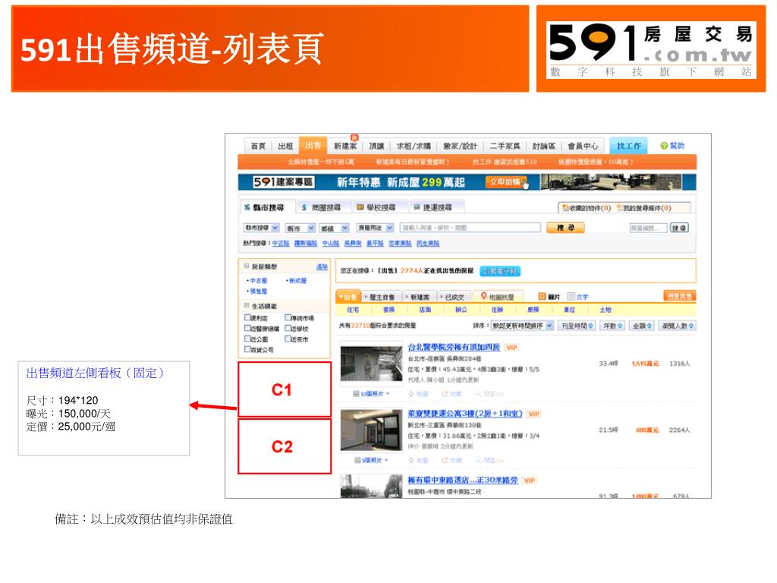777x583 pixels.
Task: Click the orange 刊登出售 button
Action: click(679, 296)
